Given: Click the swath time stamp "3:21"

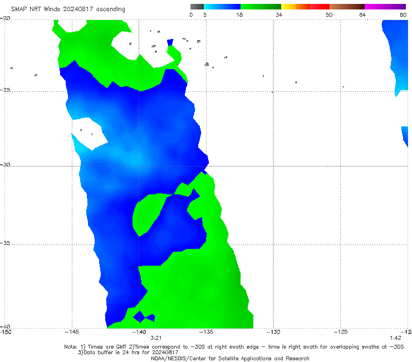Looking at the screenshot, I should tap(156, 338).
